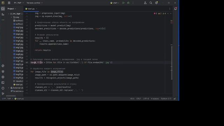Select img7.jpg in the project tree
Image resolution: width=224 pixels, height=126 pixels.
click(18, 48)
